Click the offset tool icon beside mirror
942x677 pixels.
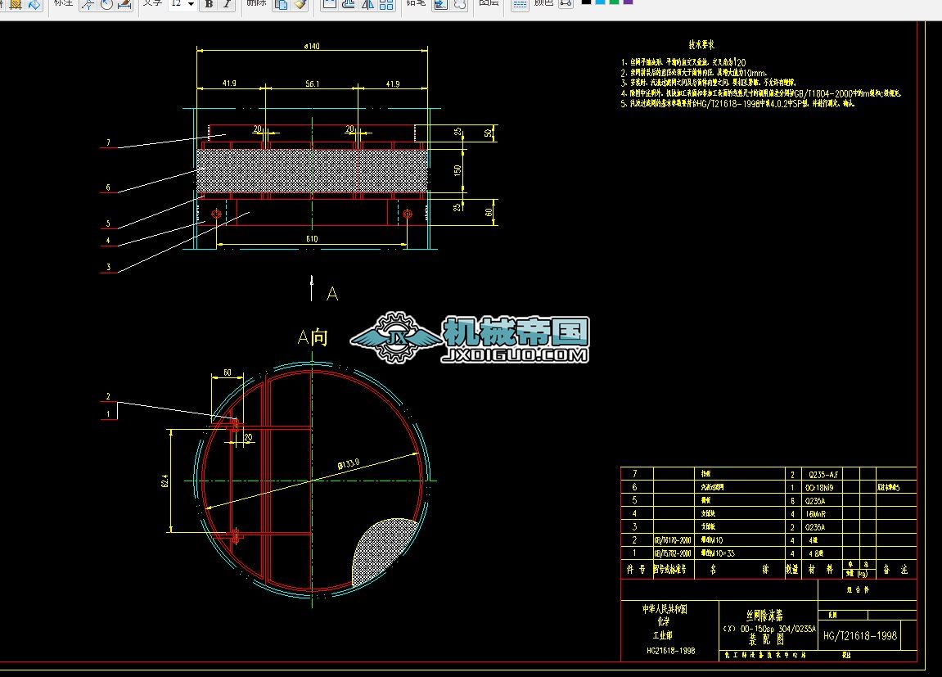(x=349, y=3)
